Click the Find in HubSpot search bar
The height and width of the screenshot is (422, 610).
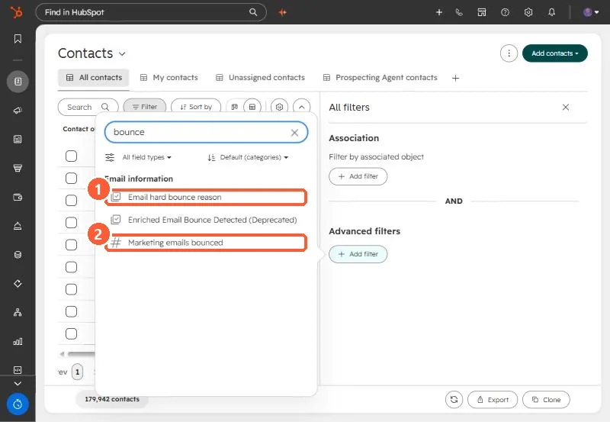151,12
